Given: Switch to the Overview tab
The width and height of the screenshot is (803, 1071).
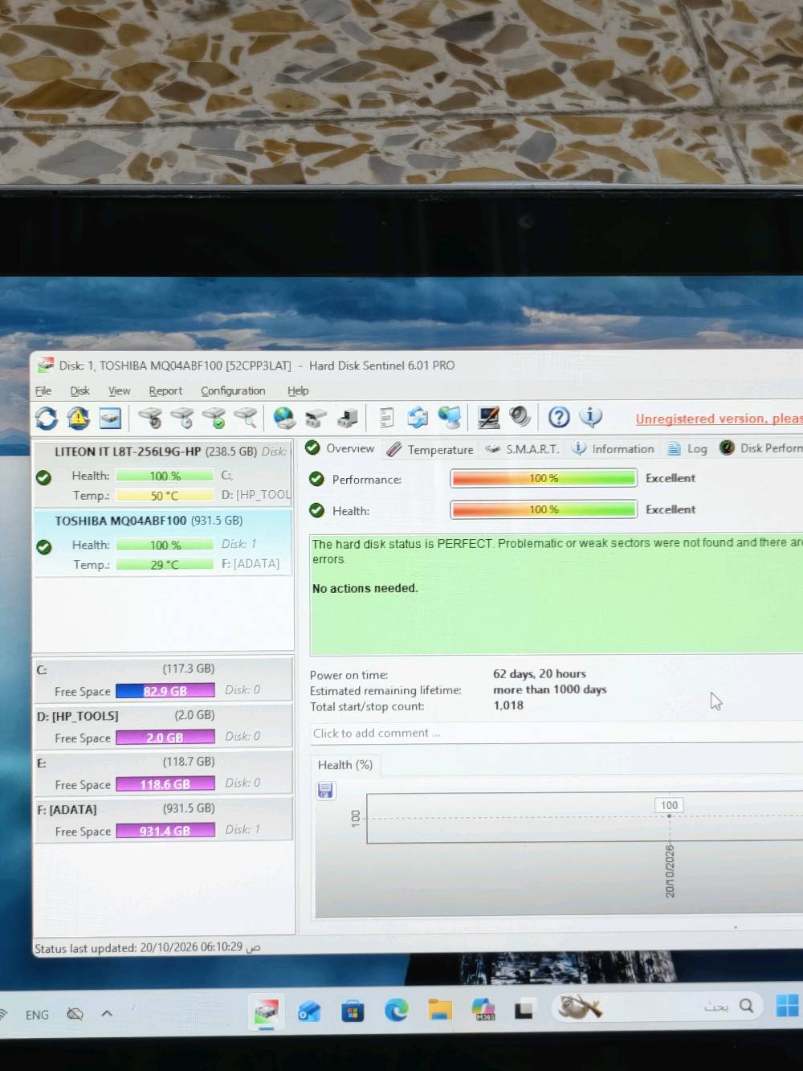Looking at the screenshot, I should coord(340,448).
